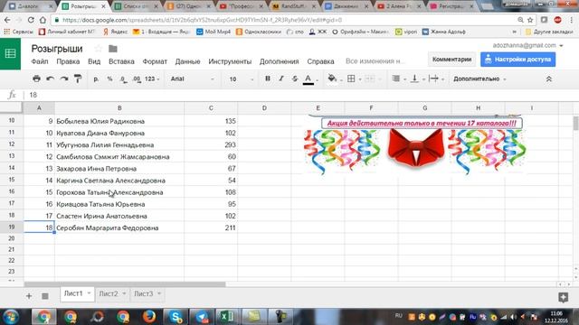Click the Print icon in toolbar
This screenshot has width=579, height=325.
pyautogui.click(x=36, y=79)
